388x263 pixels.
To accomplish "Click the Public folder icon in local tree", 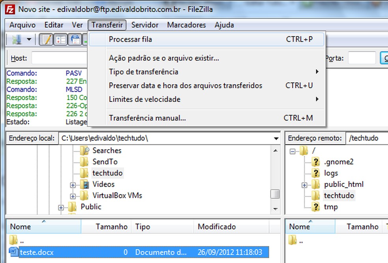I will pos(73,207).
